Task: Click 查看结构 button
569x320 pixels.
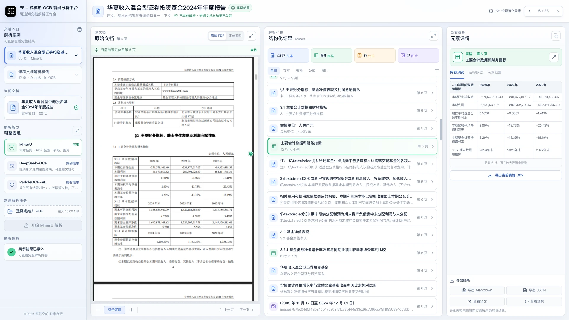Action: tap(534, 302)
